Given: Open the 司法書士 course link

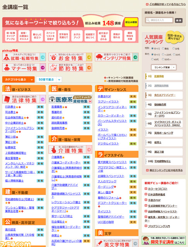Looking at the screenshot, I should click(10, 112).
